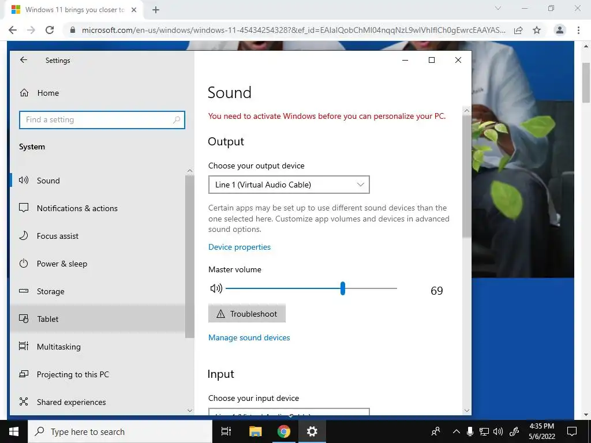Click the taskbar search box

(x=120, y=431)
